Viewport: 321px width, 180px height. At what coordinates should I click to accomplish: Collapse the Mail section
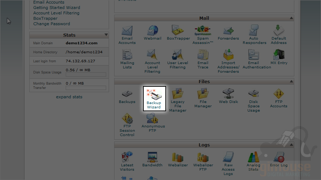(291, 18)
